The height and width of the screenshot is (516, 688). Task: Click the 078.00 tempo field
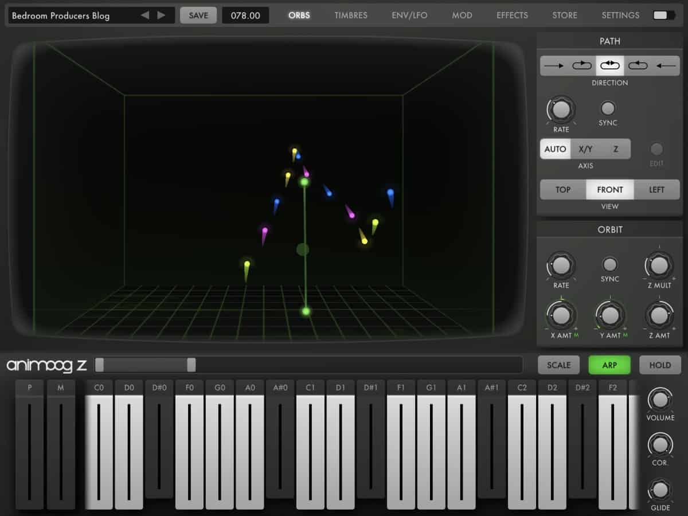point(245,15)
